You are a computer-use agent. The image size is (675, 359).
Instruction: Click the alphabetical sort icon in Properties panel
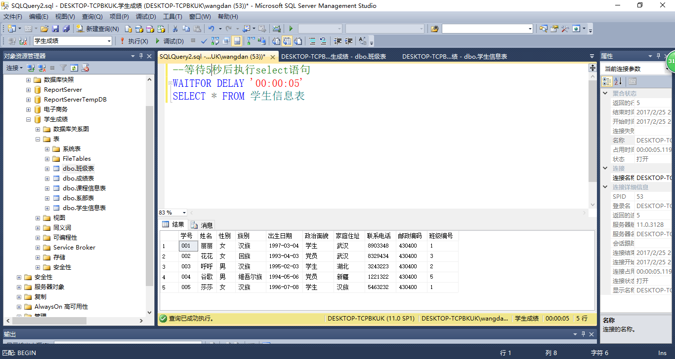coord(619,81)
